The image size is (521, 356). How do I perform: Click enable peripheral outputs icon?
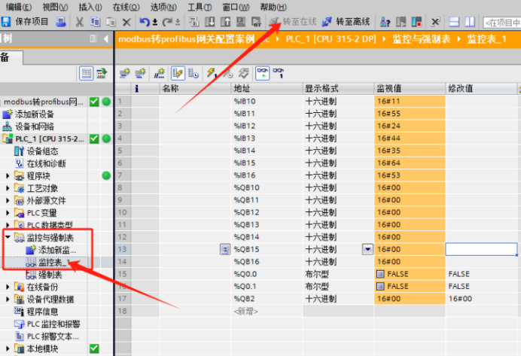(243, 73)
